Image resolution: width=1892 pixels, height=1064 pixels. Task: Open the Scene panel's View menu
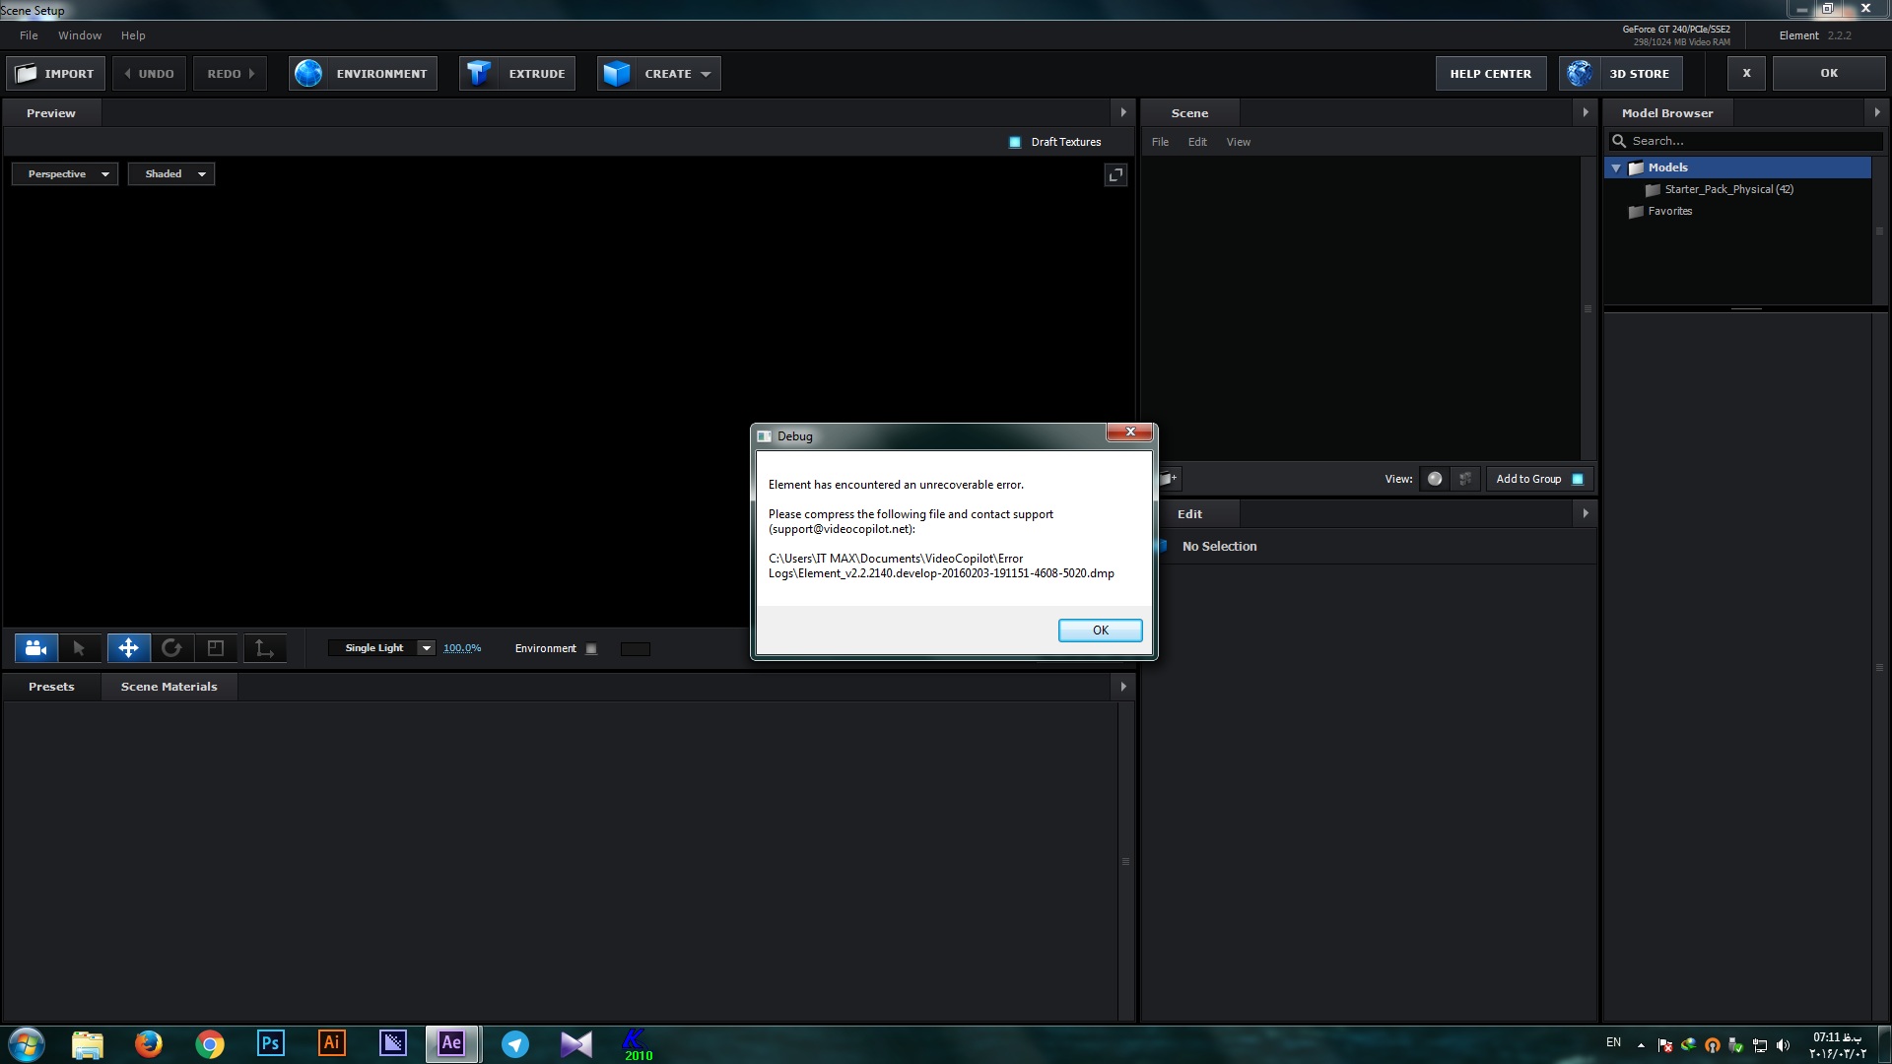click(x=1238, y=142)
